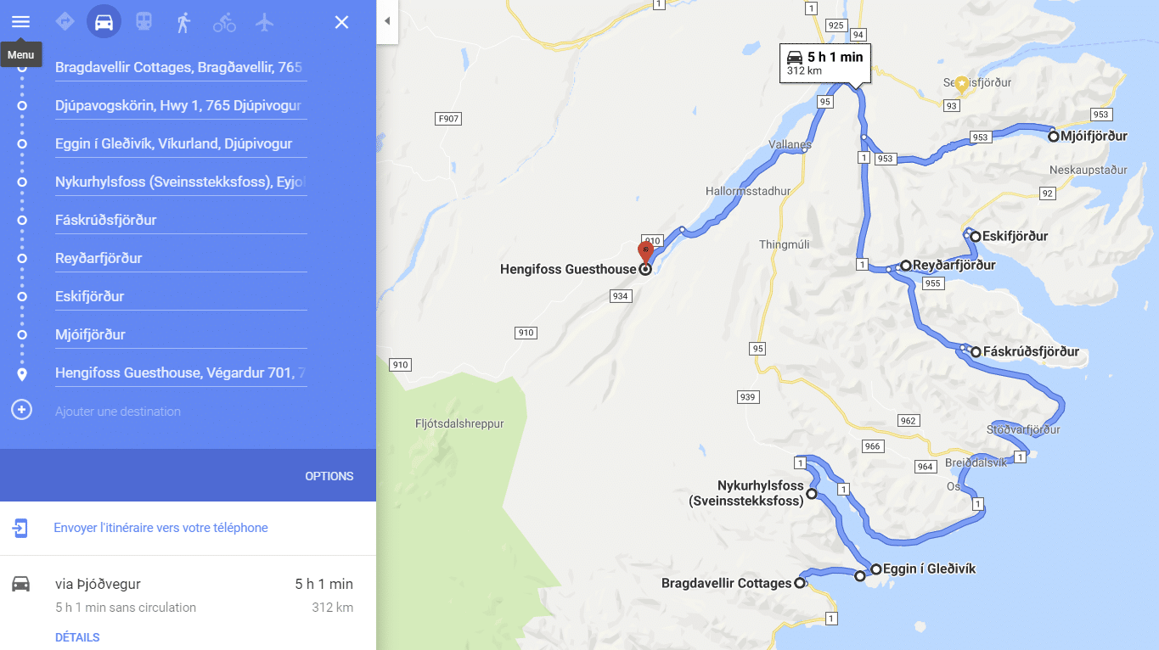Click the red Hengifoss Guesthouse pin
Viewport: 1159px width, 650px height.
click(x=645, y=253)
